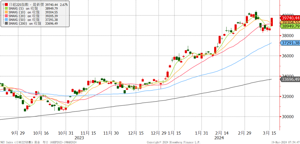300x144 pixels.
Task: Click the '19-Mar-2024 07:54:47' timestamp
Action: [286, 142]
